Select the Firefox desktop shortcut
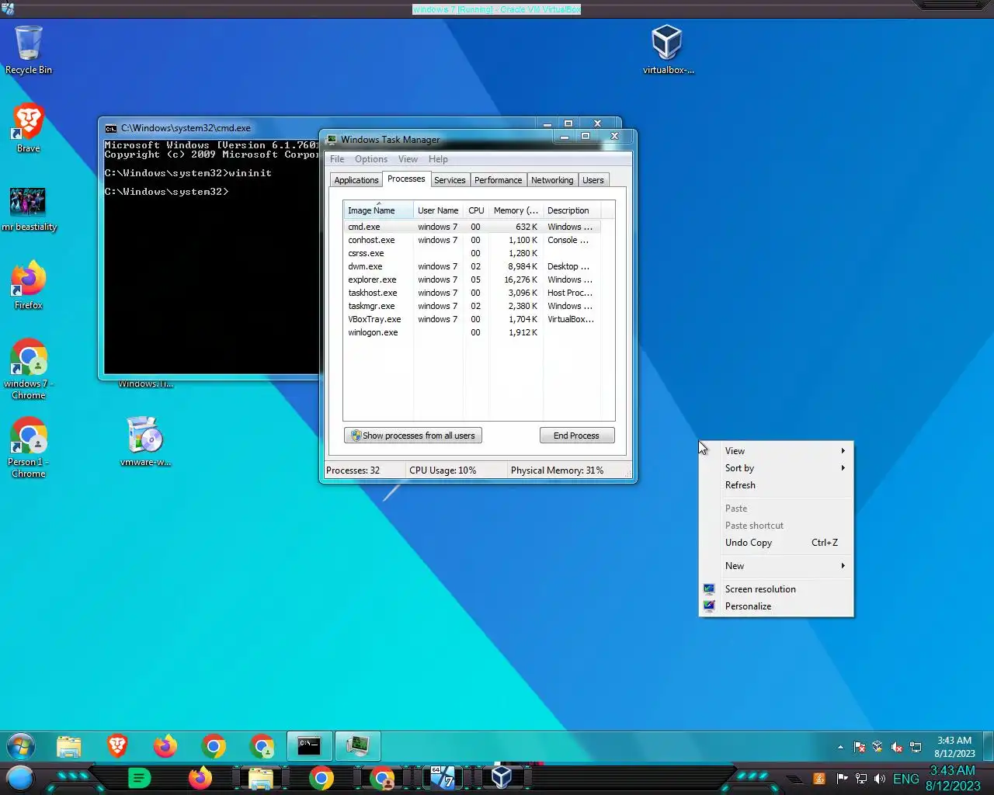The image size is (994, 795). [x=29, y=286]
